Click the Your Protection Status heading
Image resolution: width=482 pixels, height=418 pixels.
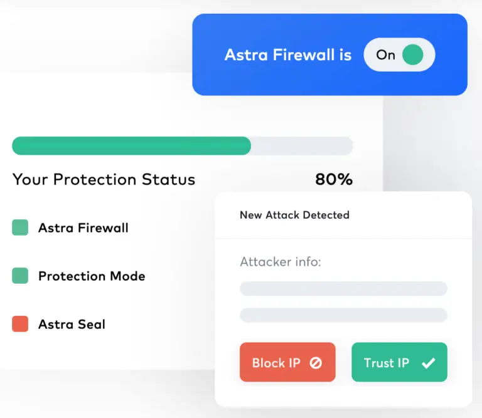[104, 179]
